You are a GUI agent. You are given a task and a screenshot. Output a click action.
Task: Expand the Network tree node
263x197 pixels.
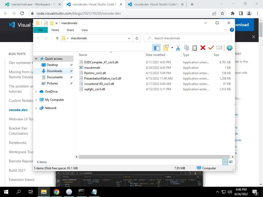coord(36,108)
